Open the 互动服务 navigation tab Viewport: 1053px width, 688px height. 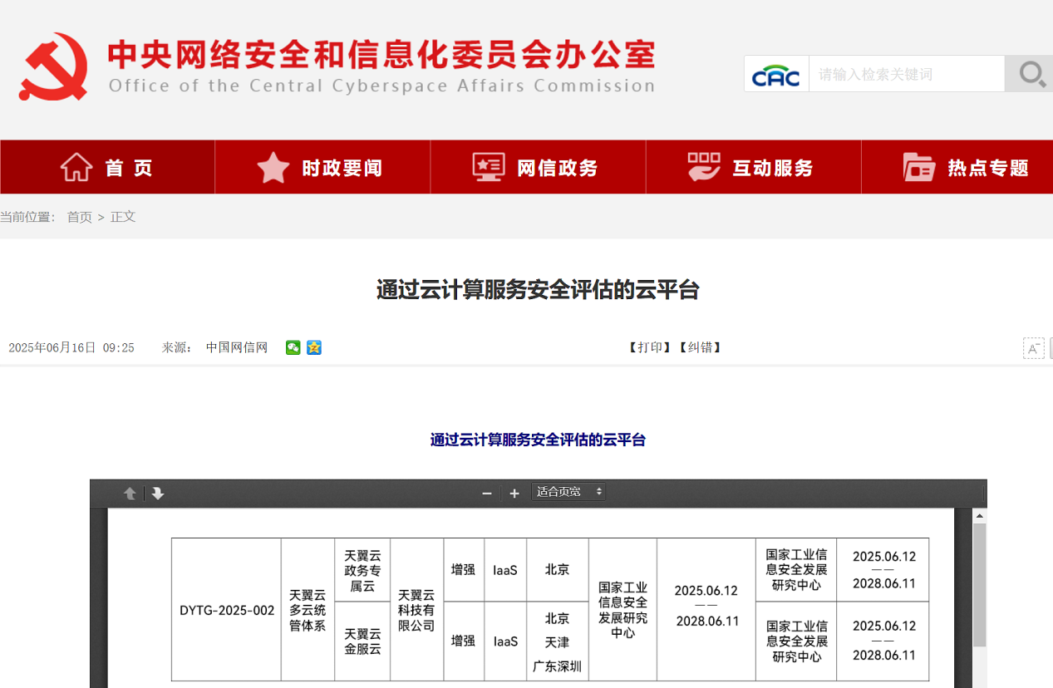click(x=753, y=167)
